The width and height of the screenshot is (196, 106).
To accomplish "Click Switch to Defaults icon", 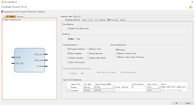I will [29, 12].
